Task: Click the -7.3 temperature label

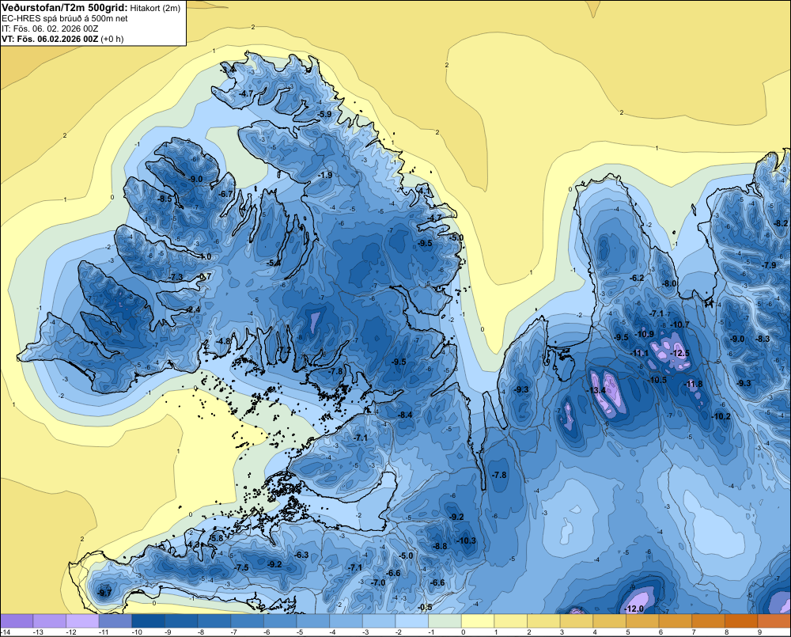Action: pos(176,277)
